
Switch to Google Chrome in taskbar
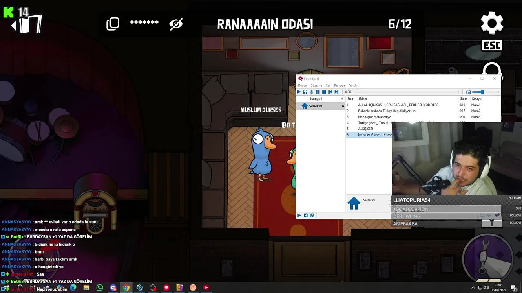point(126,288)
